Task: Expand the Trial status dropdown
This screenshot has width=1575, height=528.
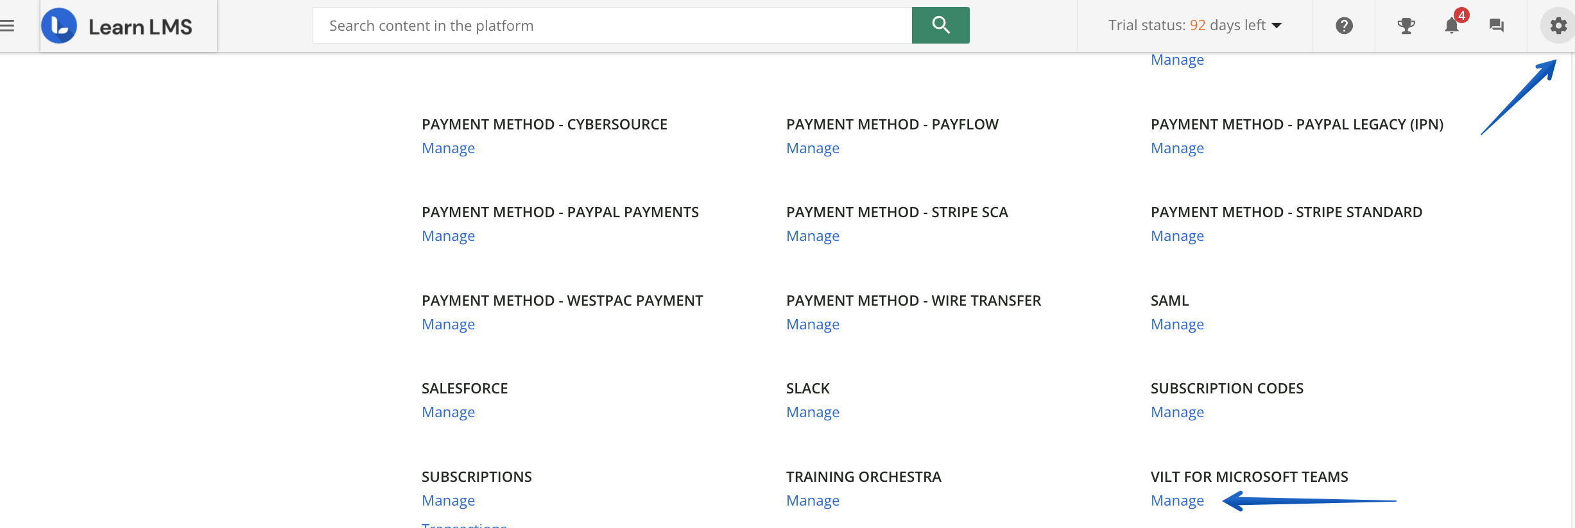Action: click(1194, 25)
